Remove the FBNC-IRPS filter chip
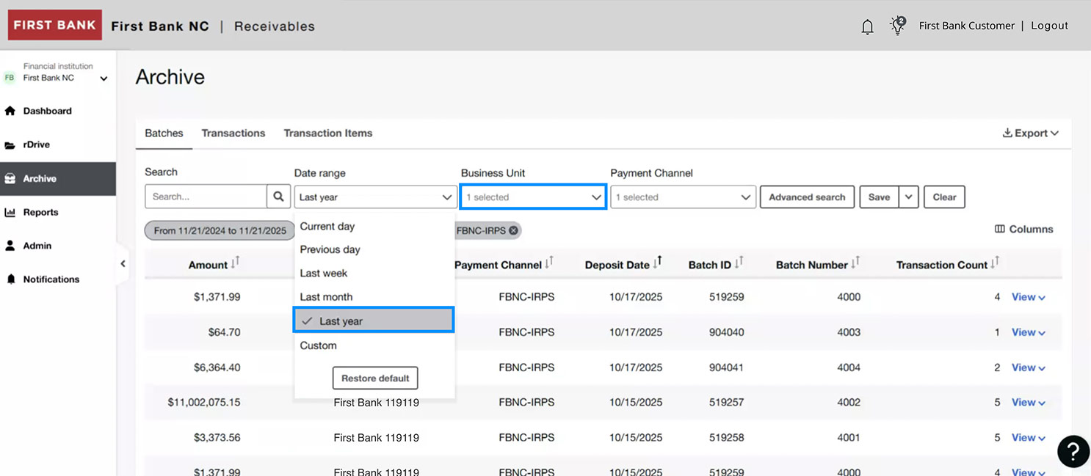This screenshot has width=1091, height=476. [x=514, y=230]
